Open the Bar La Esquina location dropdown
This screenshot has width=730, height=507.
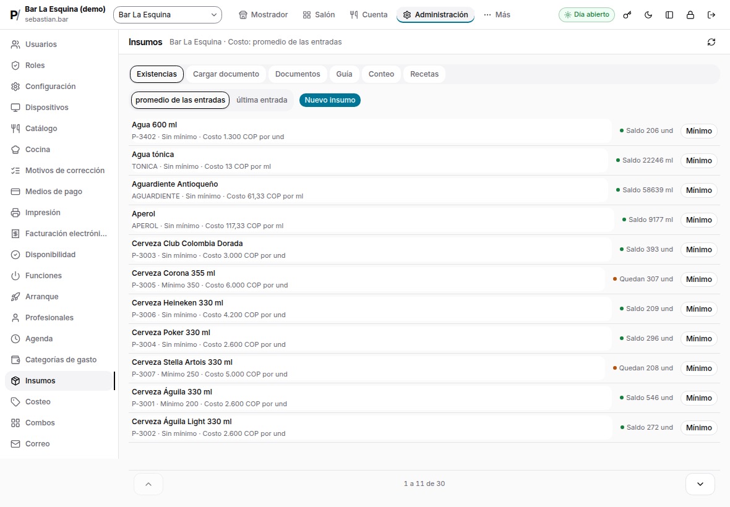(x=168, y=15)
